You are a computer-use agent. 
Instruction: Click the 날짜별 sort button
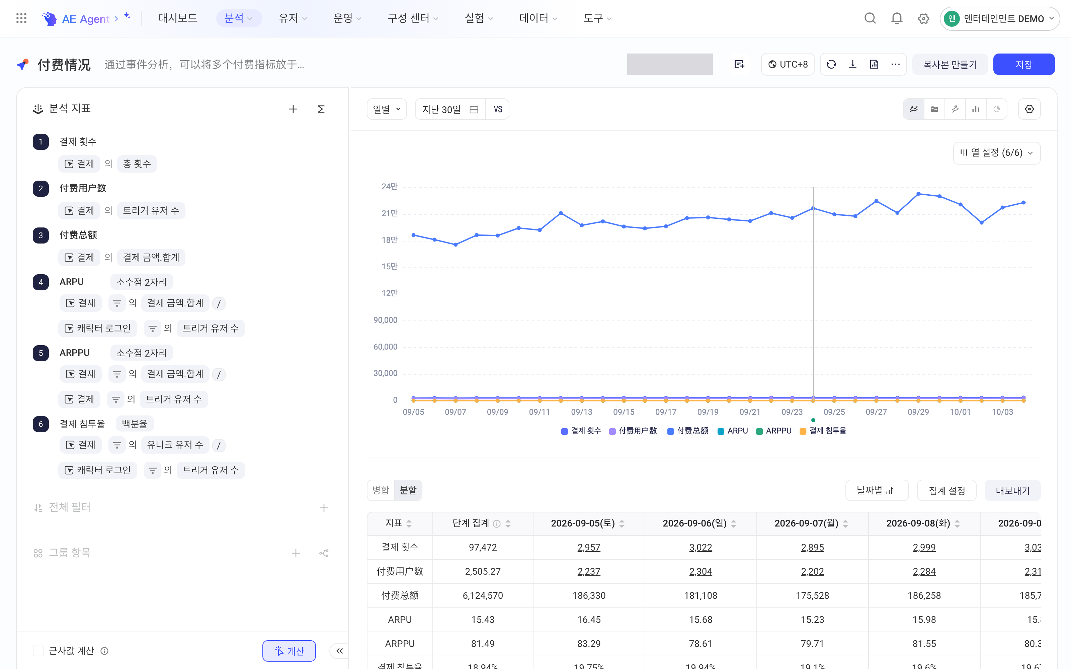(x=877, y=491)
